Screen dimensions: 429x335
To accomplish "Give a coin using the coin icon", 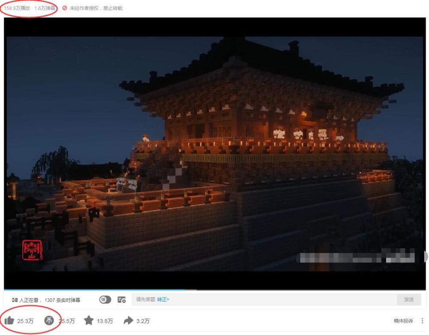I will click(49, 320).
